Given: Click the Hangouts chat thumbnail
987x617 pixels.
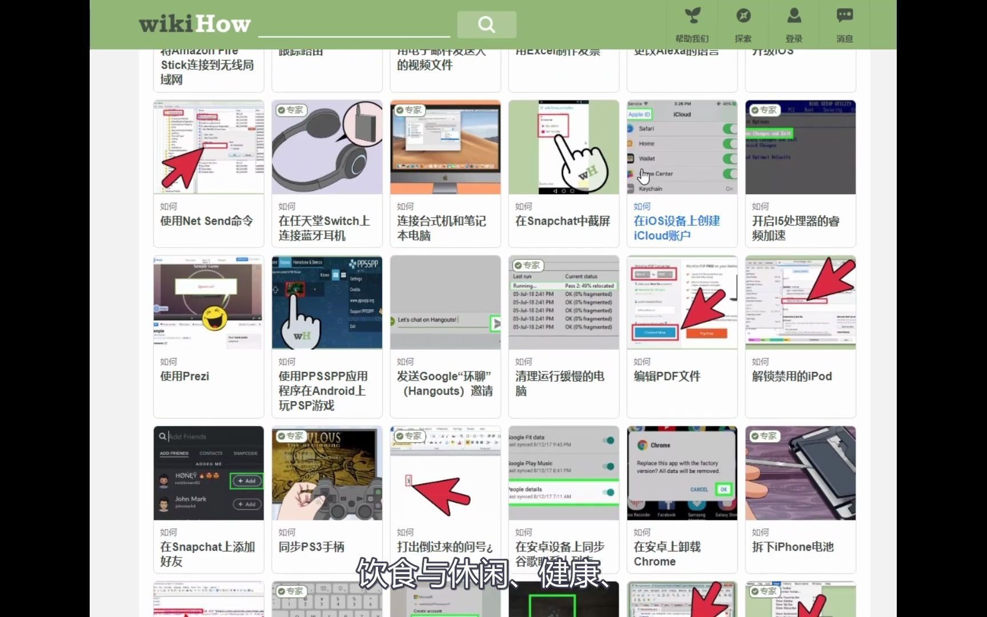Looking at the screenshot, I should point(446,303).
